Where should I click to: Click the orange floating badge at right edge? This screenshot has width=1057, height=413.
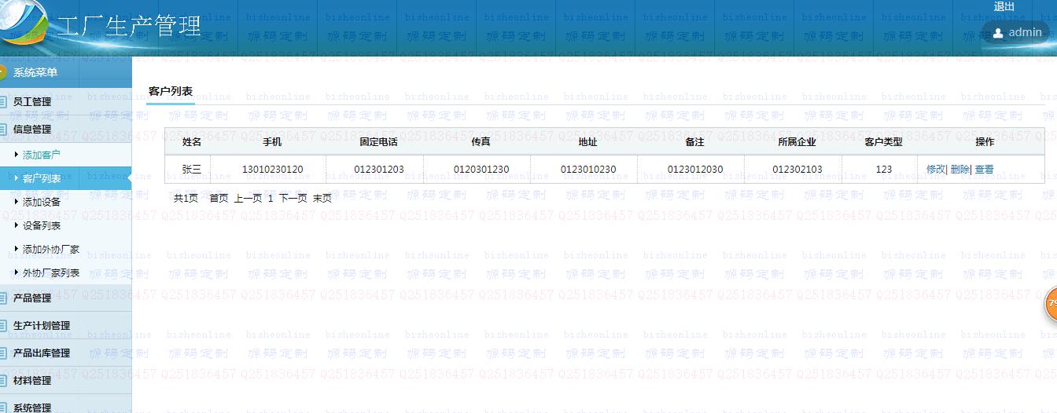(1051, 303)
